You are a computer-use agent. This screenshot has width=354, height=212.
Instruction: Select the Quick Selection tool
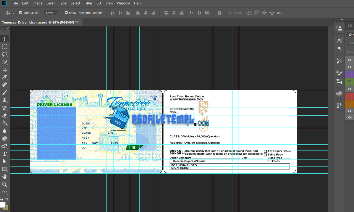coord(5,62)
